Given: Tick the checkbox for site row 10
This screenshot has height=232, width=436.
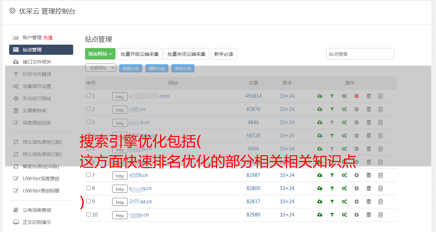Looking at the screenshot, I should 88,214.
